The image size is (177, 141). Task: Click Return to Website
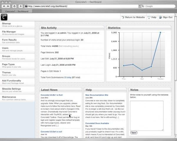tap(133, 17)
